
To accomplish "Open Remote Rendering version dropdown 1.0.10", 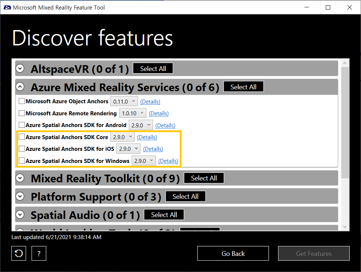I will (132, 113).
